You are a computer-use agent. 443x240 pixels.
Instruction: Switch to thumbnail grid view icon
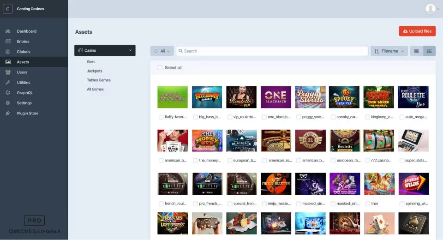point(430,51)
